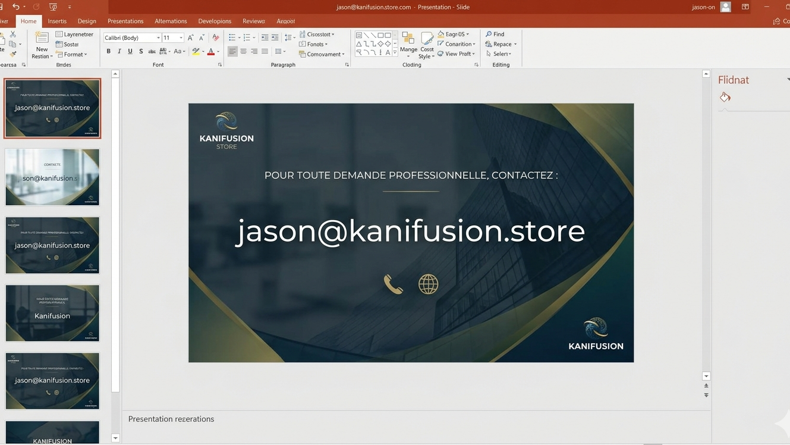This screenshot has height=445, width=790.
Task: Open the Design ribbon tab
Action: click(x=87, y=21)
